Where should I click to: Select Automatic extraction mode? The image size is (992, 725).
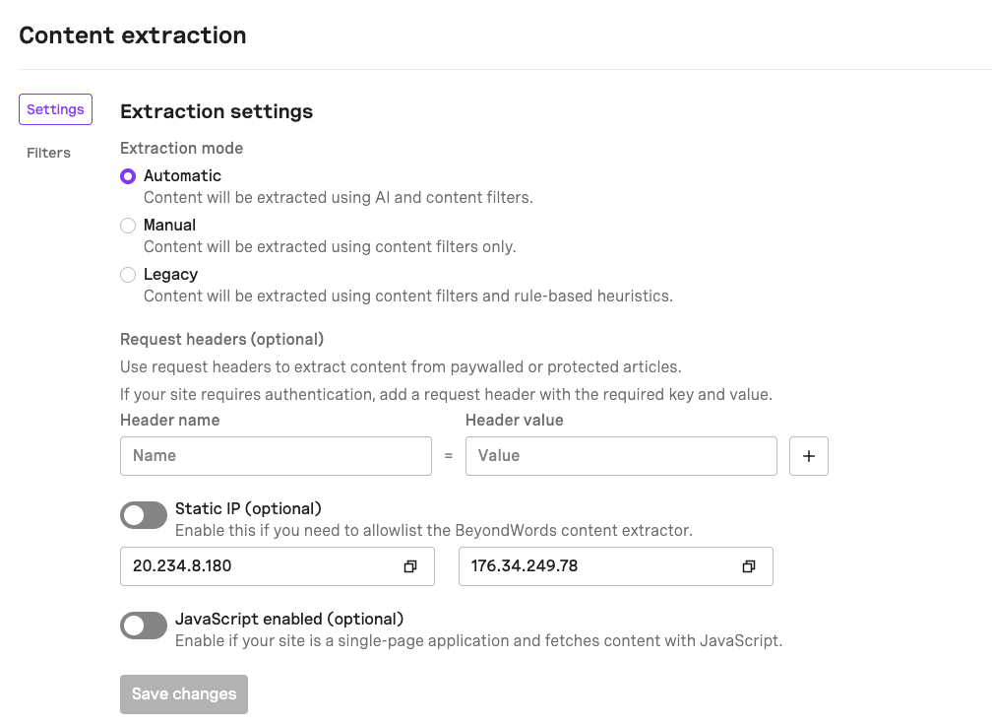click(128, 176)
